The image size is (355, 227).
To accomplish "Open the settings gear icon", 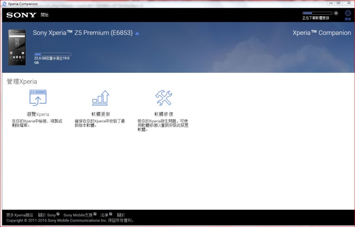I will coord(348,13).
